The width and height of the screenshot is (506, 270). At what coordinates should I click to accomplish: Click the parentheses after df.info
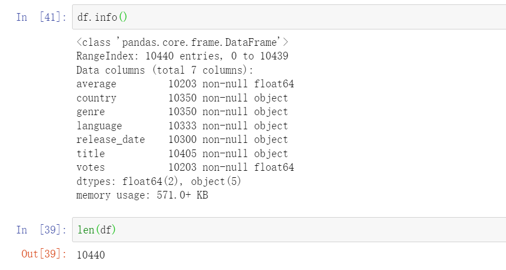tap(122, 17)
